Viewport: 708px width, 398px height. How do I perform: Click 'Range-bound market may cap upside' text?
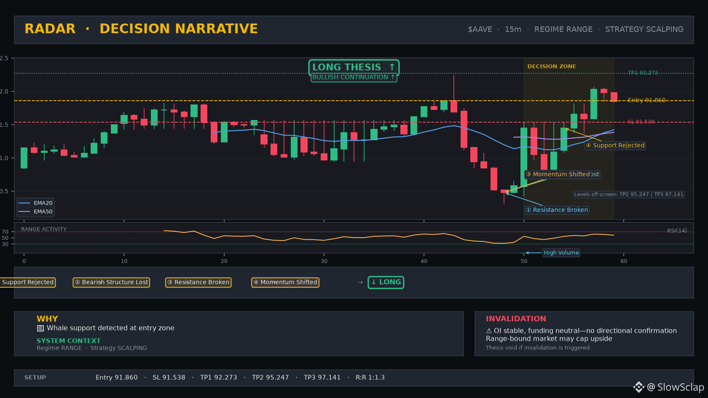click(x=549, y=339)
